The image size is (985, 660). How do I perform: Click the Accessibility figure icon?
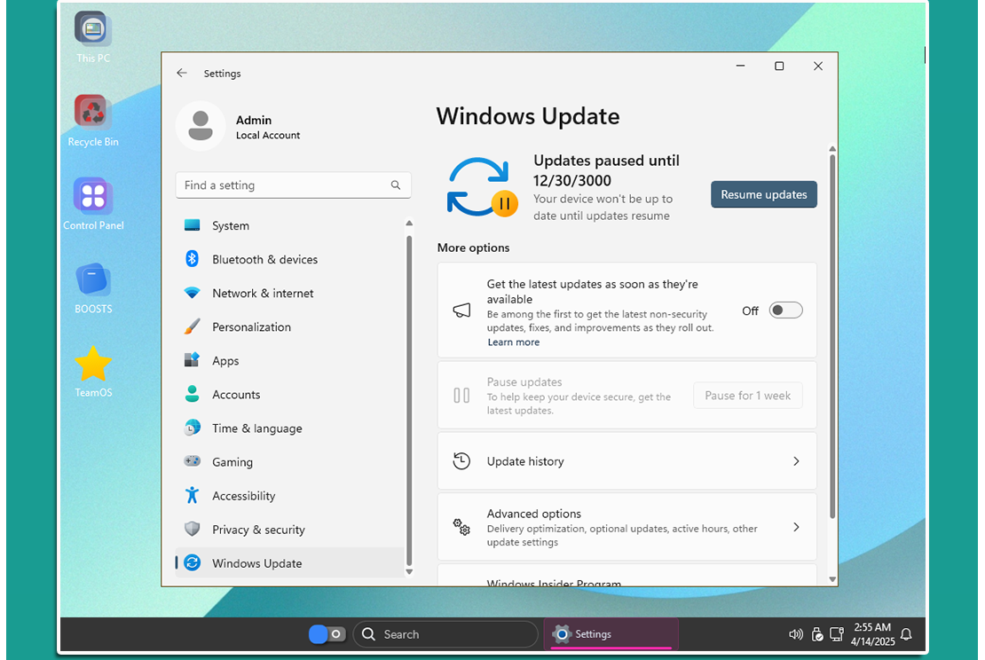pos(192,495)
